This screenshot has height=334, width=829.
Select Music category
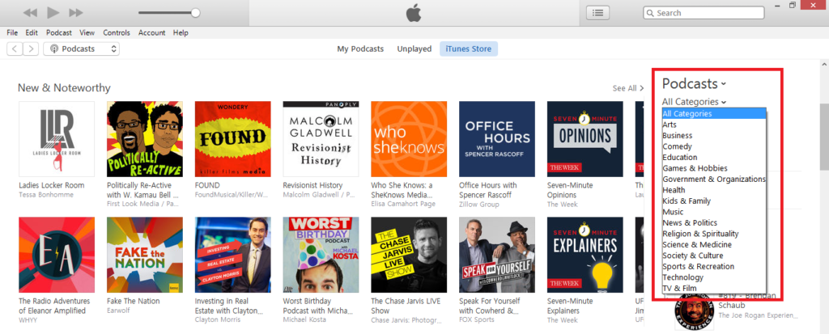714,212
